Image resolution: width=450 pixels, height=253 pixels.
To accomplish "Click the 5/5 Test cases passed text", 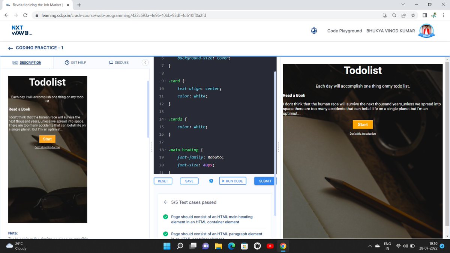I will pos(193,202).
